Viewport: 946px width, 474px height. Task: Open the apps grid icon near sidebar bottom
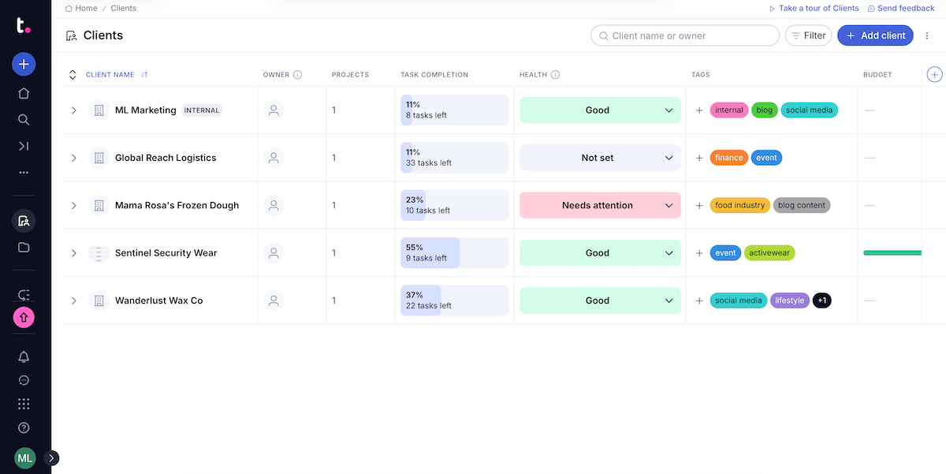24,403
